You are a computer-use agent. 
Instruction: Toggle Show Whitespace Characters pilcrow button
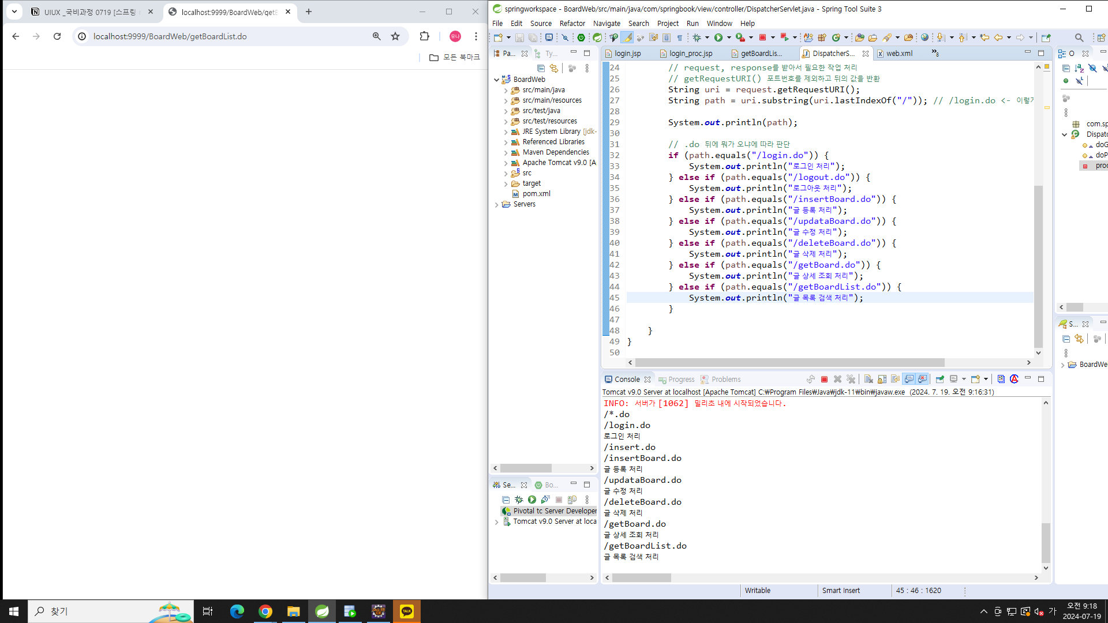[x=680, y=37]
